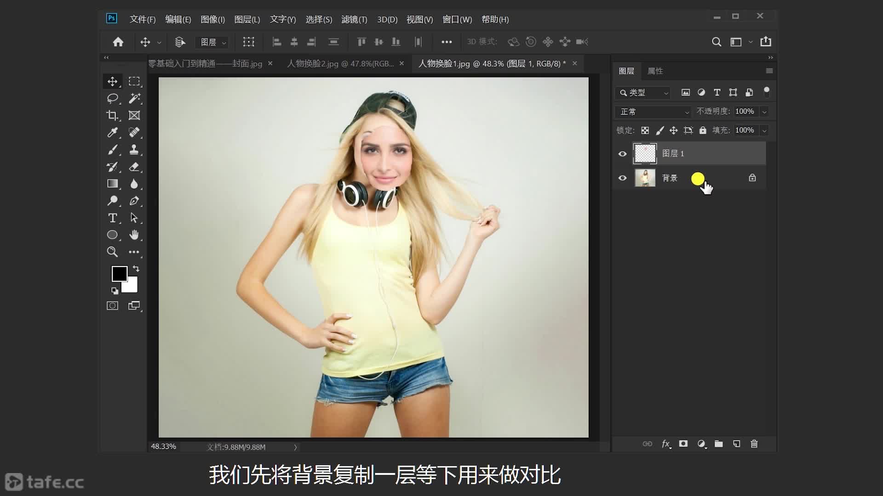
Task: Select the Spot Healing Brush tool
Action: tap(134, 132)
